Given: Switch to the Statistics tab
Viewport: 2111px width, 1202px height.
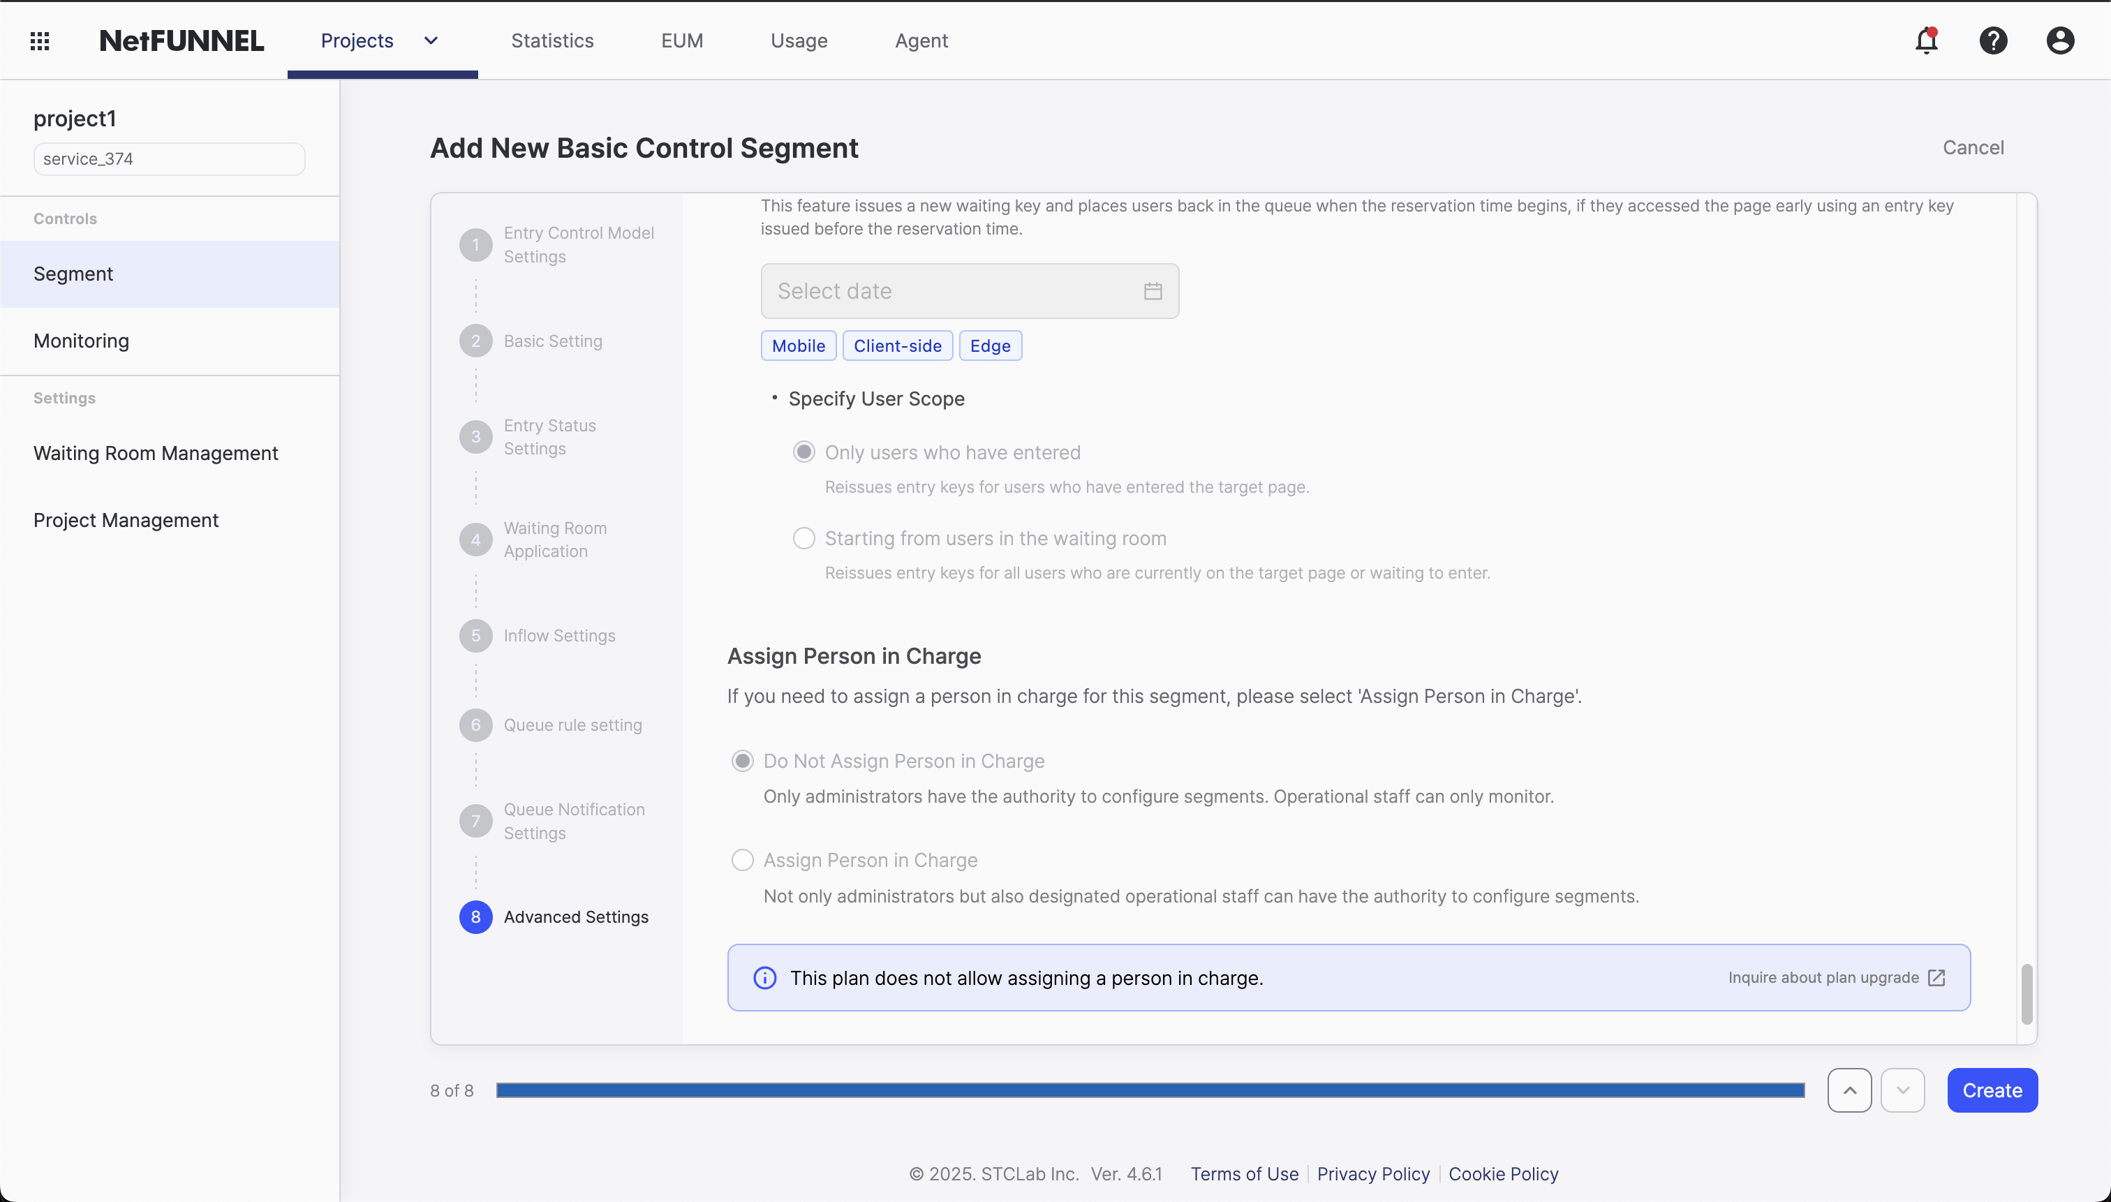Looking at the screenshot, I should pyautogui.click(x=552, y=40).
